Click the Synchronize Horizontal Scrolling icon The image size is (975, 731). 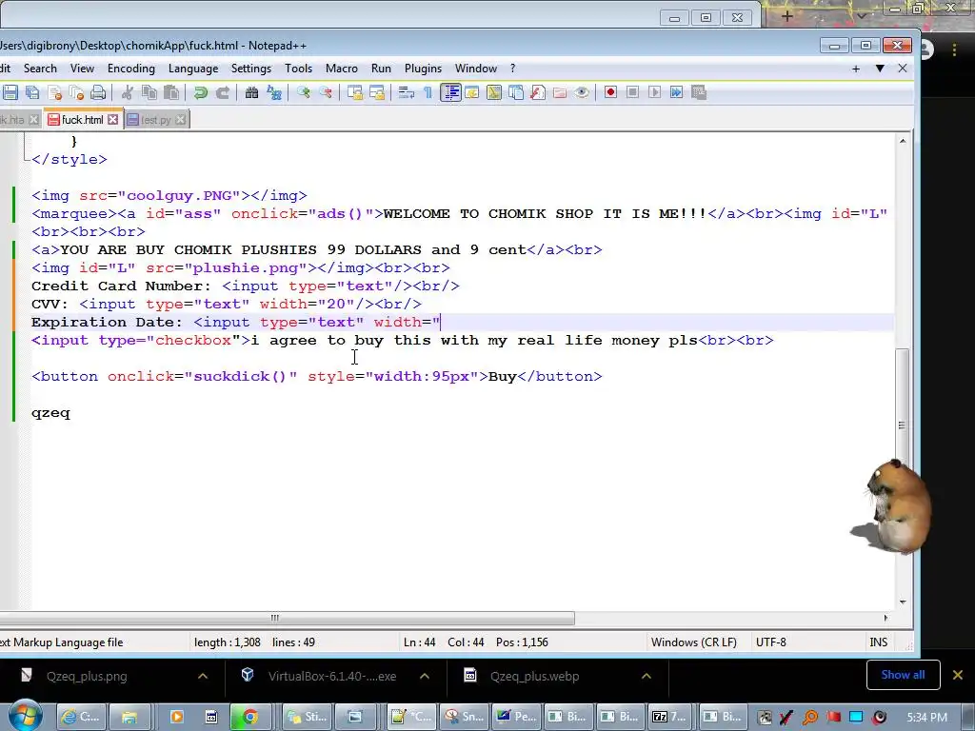[377, 92]
